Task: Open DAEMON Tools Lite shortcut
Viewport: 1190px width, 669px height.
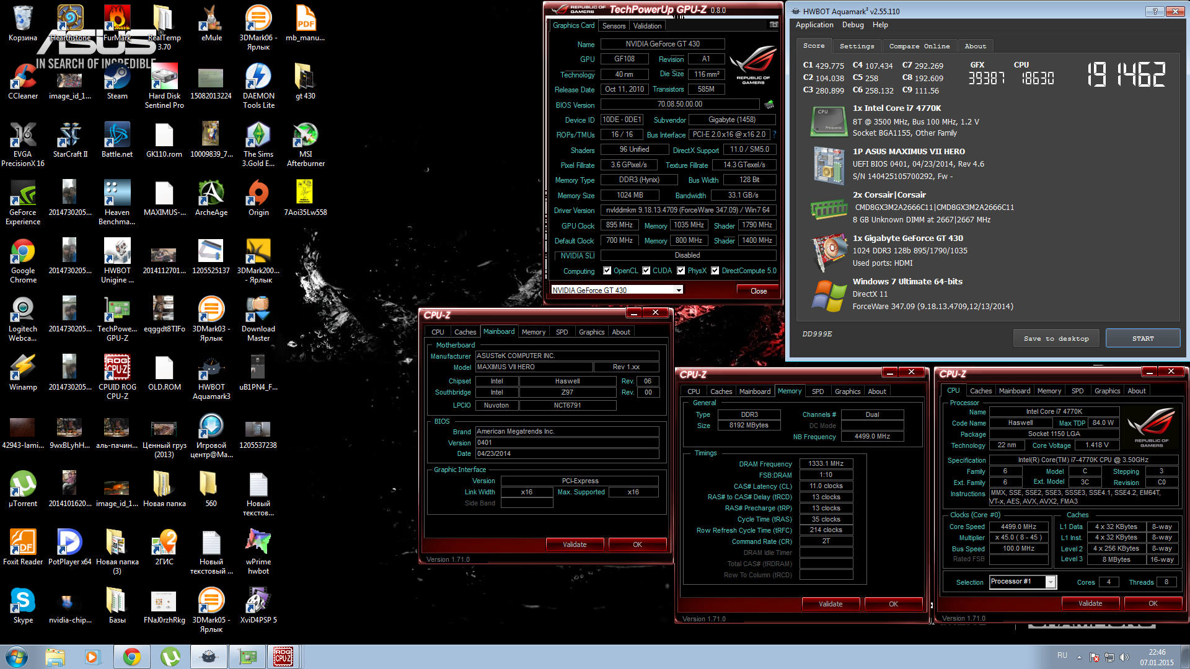Action: coord(258,86)
